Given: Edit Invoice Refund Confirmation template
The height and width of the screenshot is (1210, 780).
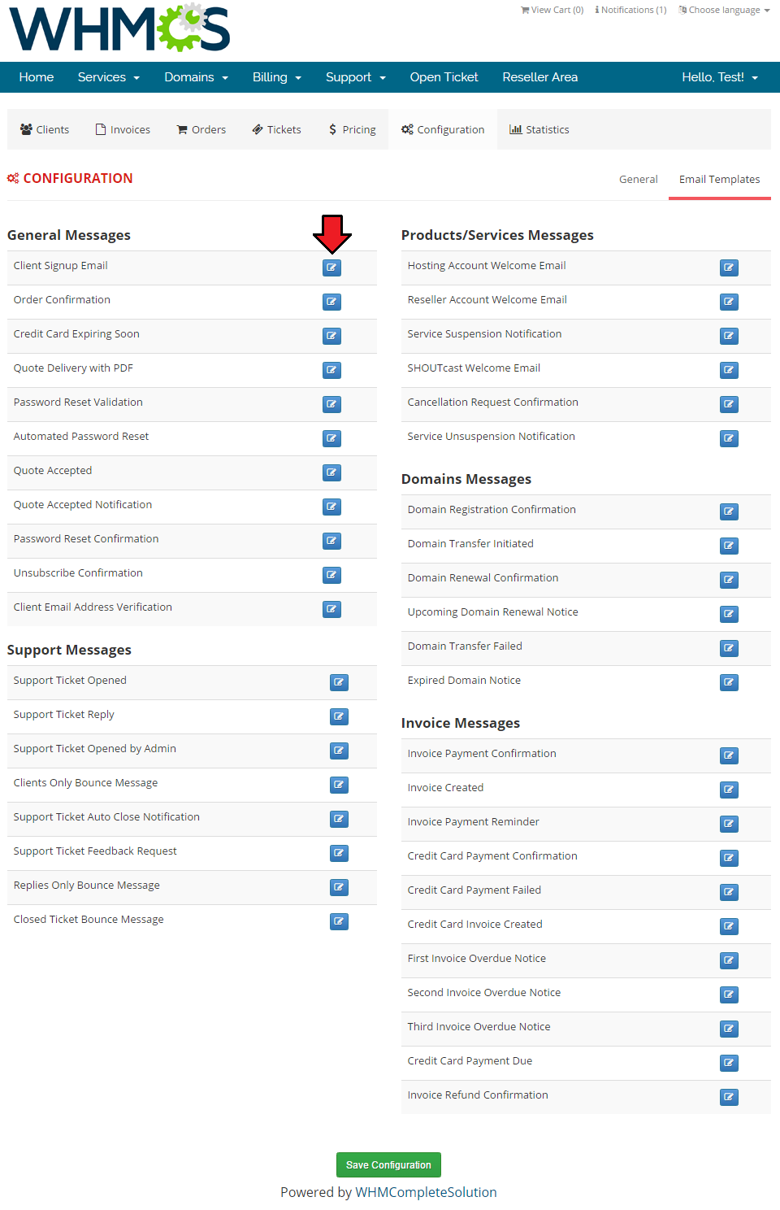Looking at the screenshot, I should click(729, 1097).
